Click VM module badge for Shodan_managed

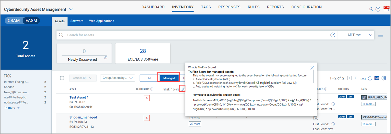(350, 117)
